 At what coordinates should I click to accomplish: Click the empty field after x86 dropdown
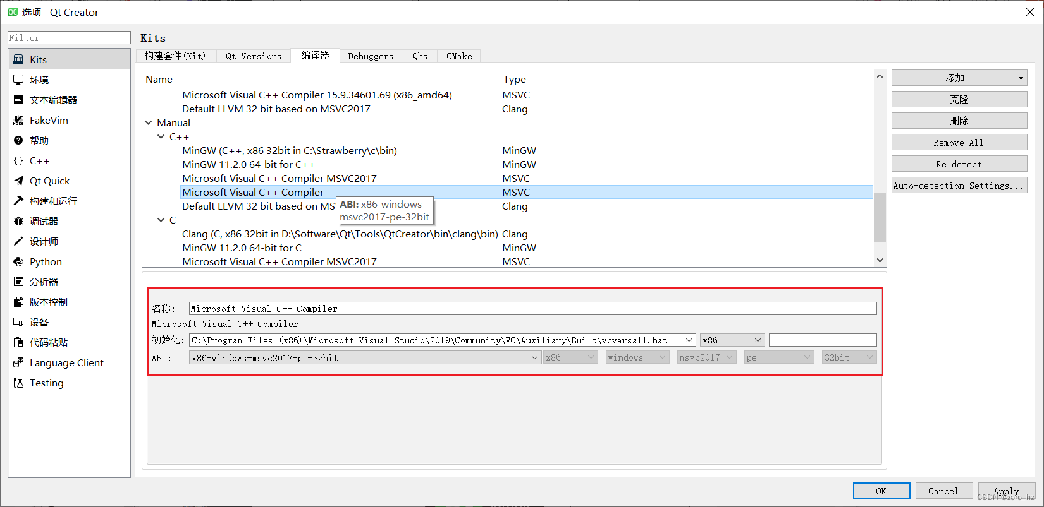click(x=823, y=340)
